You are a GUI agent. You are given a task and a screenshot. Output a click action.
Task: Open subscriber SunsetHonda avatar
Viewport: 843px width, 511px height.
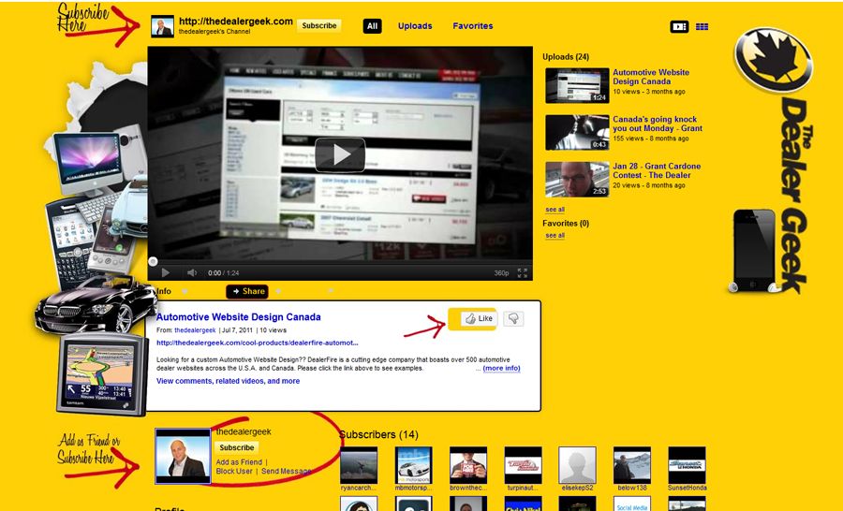pos(688,465)
